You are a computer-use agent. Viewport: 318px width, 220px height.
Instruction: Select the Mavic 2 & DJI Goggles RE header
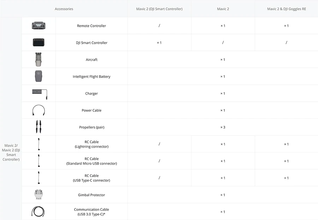click(x=286, y=9)
